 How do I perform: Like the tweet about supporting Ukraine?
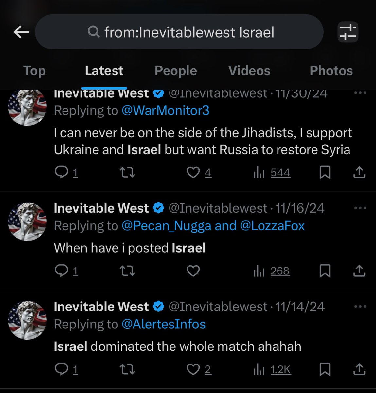193,172
